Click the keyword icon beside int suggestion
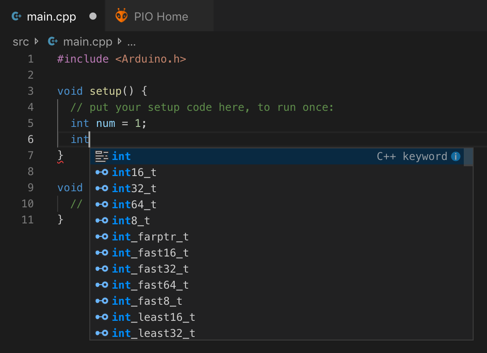Screen dimensions: 487x353 click(x=102, y=156)
